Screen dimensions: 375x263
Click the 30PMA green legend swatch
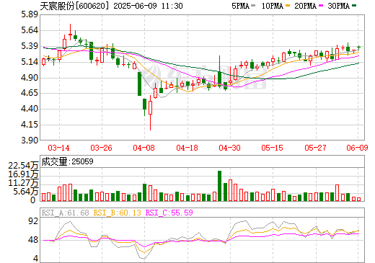(x=354, y=5)
